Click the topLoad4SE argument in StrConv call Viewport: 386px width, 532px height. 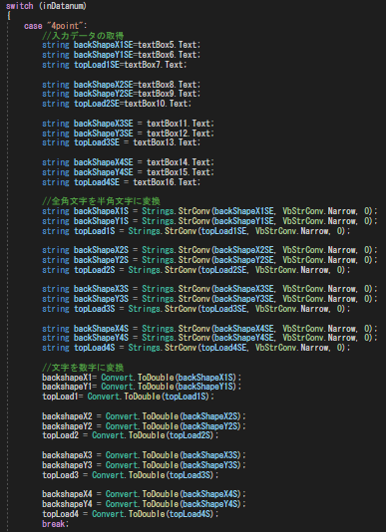tap(223, 348)
